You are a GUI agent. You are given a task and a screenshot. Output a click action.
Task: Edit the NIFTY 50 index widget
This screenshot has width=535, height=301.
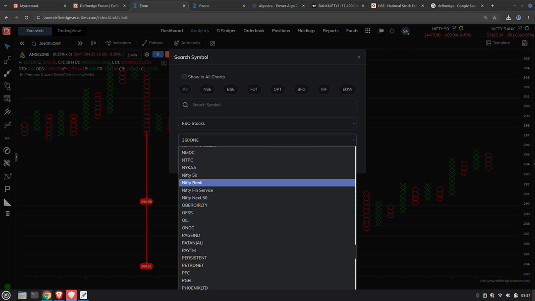tap(454, 28)
